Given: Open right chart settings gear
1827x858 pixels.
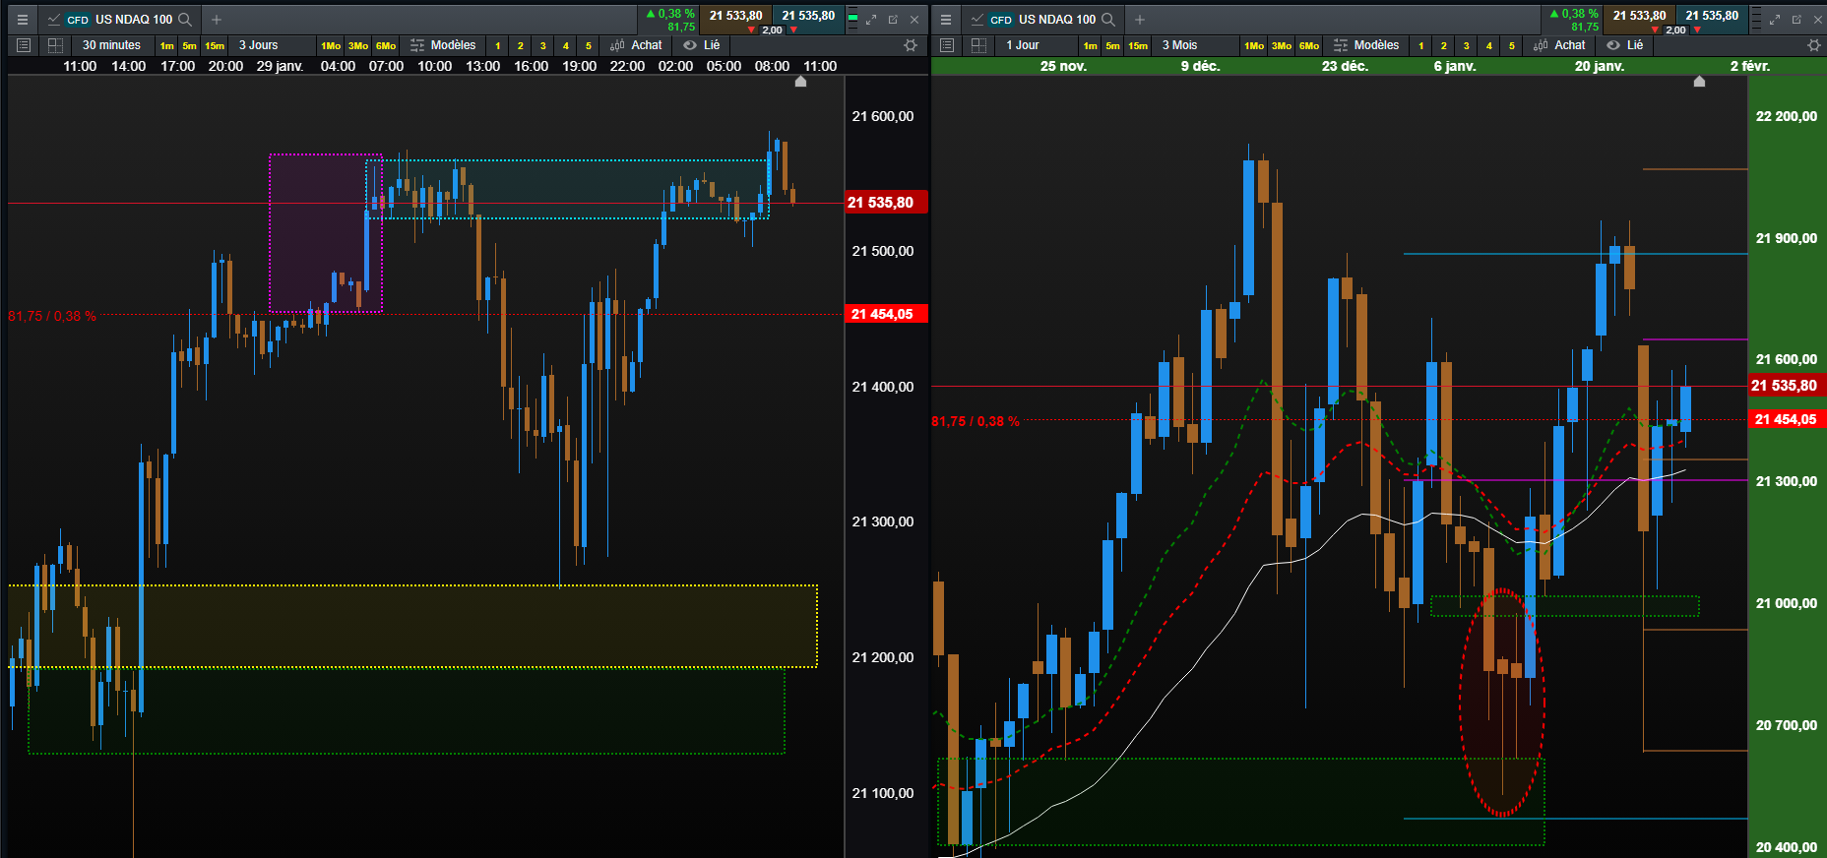Looking at the screenshot, I should click(x=1814, y=45).
